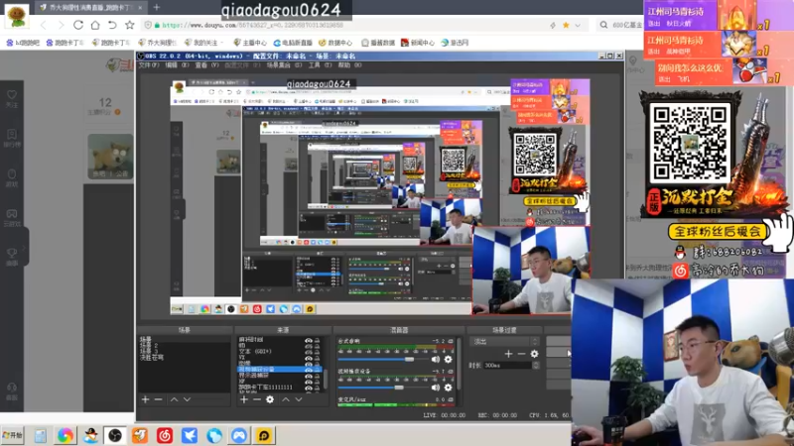Move scene up in OBS scenes panel

175,399
